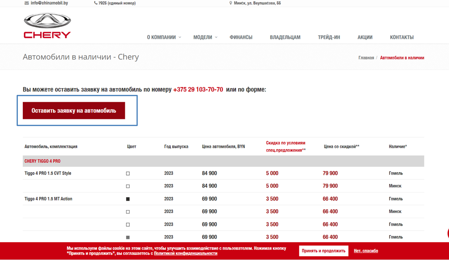
Task: Click the map pin icon beside the Minsk address
Action: 230,3
